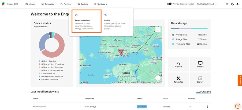
Task: Open map Keyboard shortcuts link
Action: (x=118, y=83)
